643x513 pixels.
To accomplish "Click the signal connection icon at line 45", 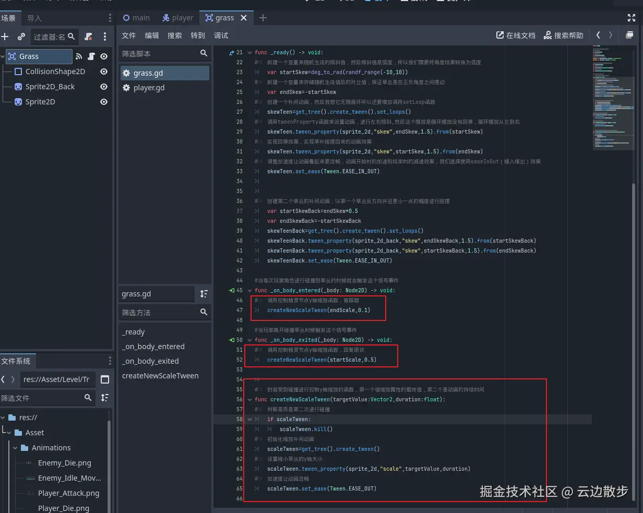I will coord(232,290).
